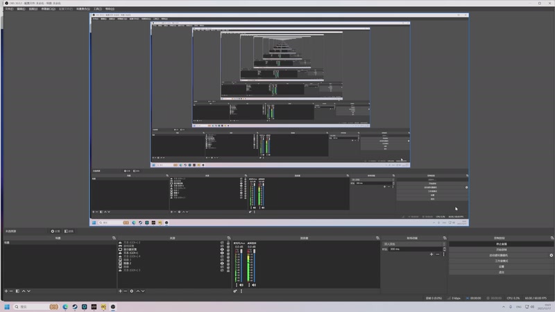Screen dimensions: 555x312
Task: Open the 停靠窗口(D) menu
Action: pos(48,9)
